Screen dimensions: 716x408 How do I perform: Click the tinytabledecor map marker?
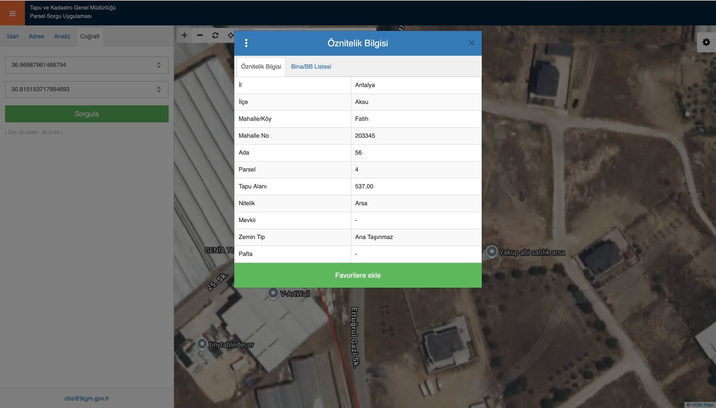[202, 344]
